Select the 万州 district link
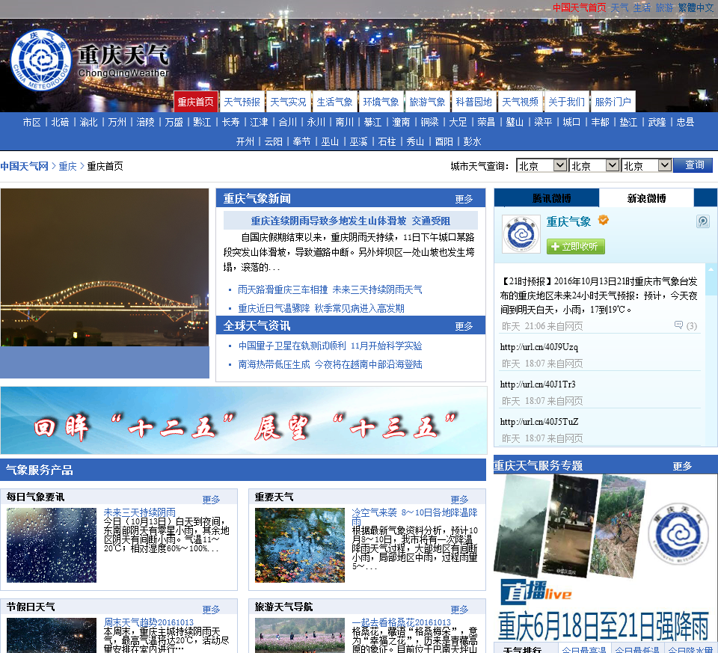The width and height of the screenshot is (718, 653). point(117,122)
